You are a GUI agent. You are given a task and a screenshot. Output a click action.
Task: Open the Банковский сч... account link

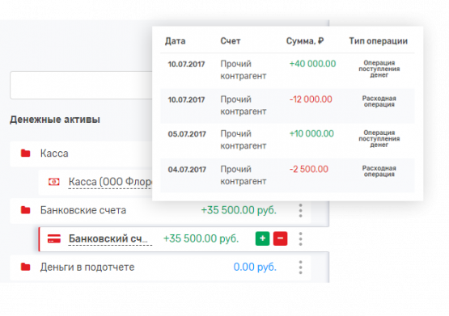pos(110,238)
